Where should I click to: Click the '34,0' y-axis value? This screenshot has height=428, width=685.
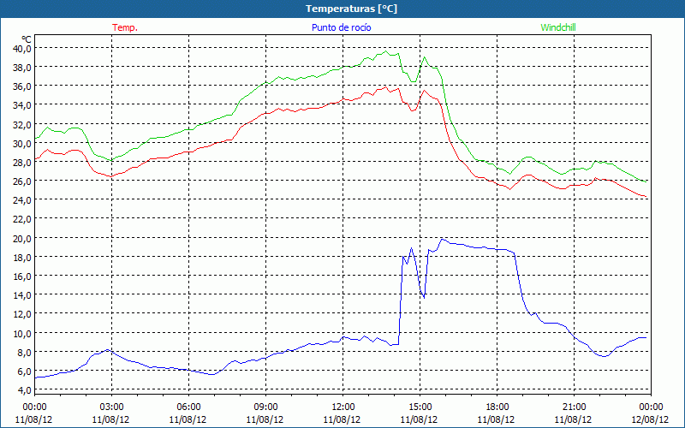coord(22,105)
